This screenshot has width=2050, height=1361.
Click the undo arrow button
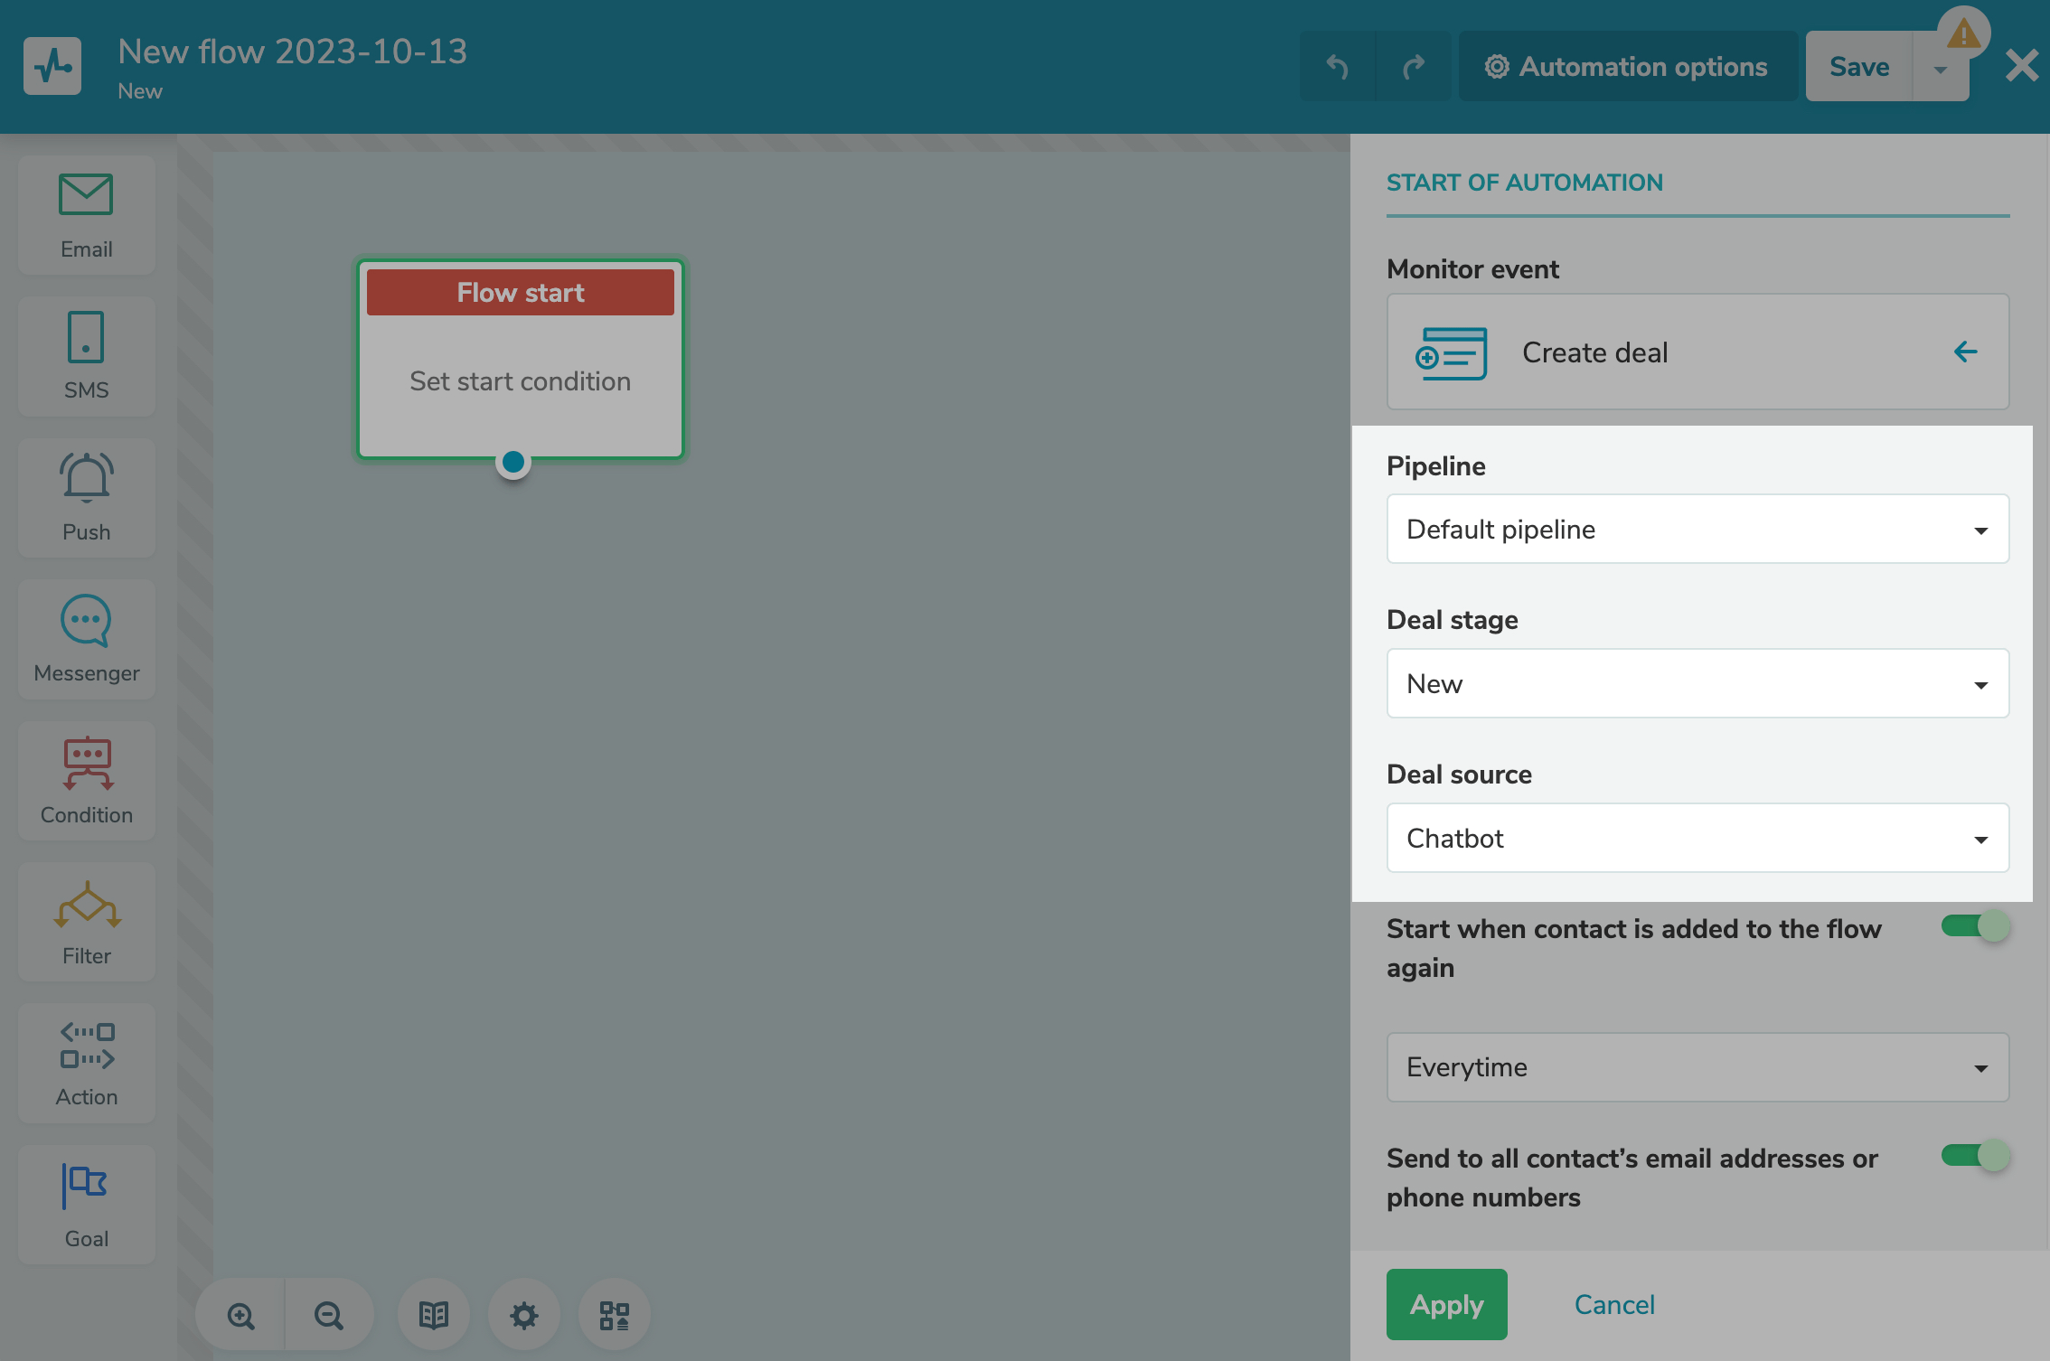[1337, 67]
